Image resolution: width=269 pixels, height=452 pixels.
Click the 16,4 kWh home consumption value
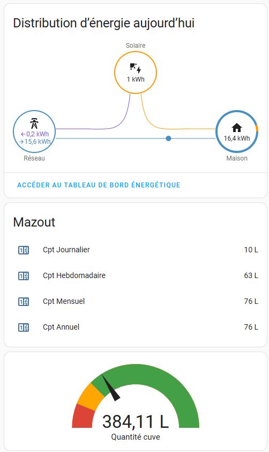click(x=237, y=138)
